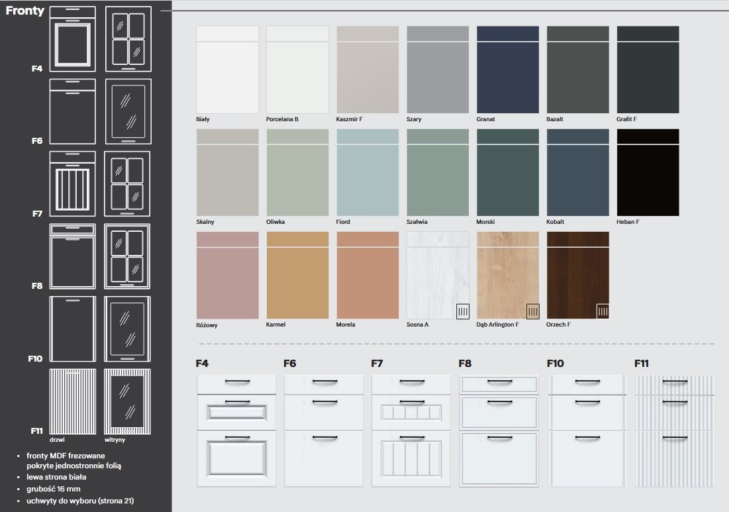Pick the Heban F black swatch
The image size is (729, 512).
click(648, 172)
